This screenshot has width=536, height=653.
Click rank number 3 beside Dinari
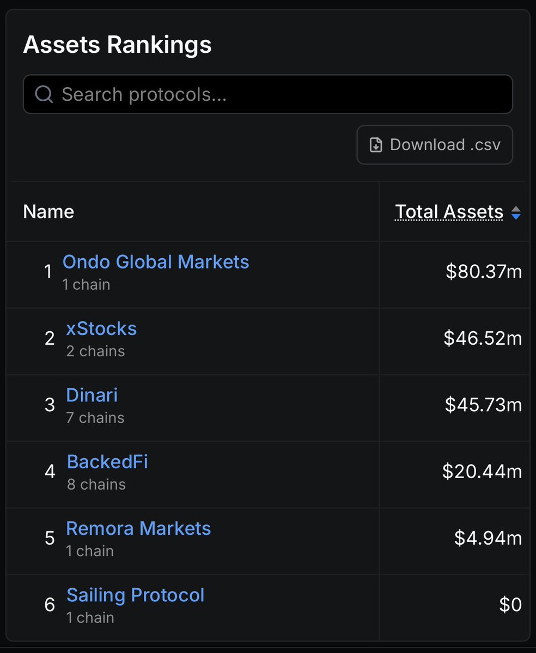(50, 405)
